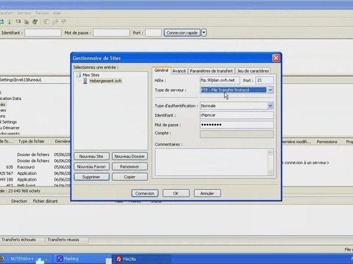This screenshot has height=264, width=353.
Task: Click the reconnect green checkmark toolbar icon
Action: coord(35,22)
